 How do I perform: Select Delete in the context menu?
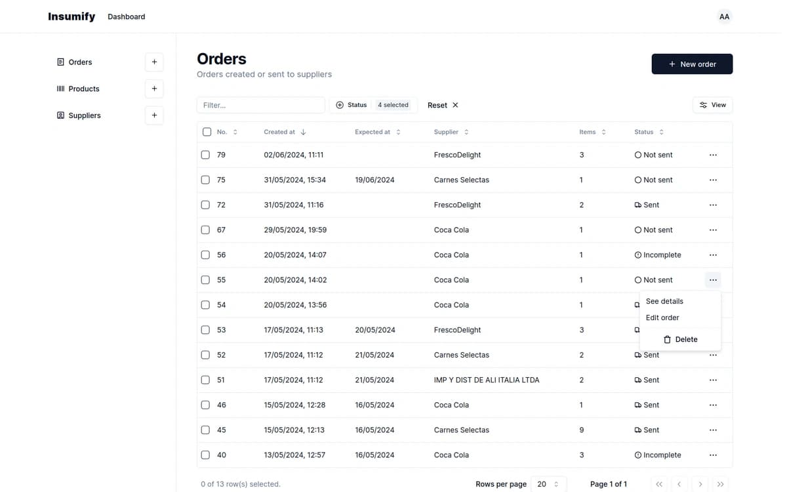(680, 339)
